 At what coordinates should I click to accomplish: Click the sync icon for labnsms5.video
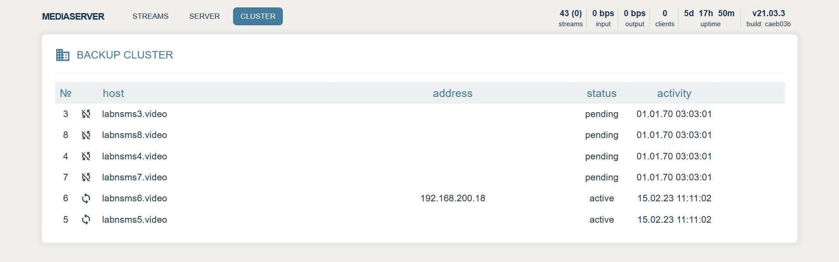tap(86, 220)
